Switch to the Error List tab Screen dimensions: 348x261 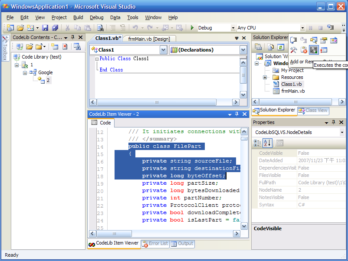155,244
